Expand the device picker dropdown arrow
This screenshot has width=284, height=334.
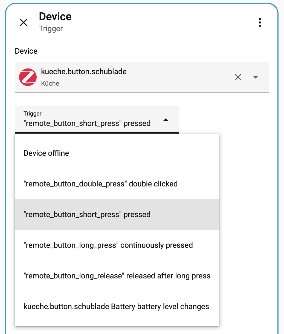pyautogui.click(x=256, y=77)
